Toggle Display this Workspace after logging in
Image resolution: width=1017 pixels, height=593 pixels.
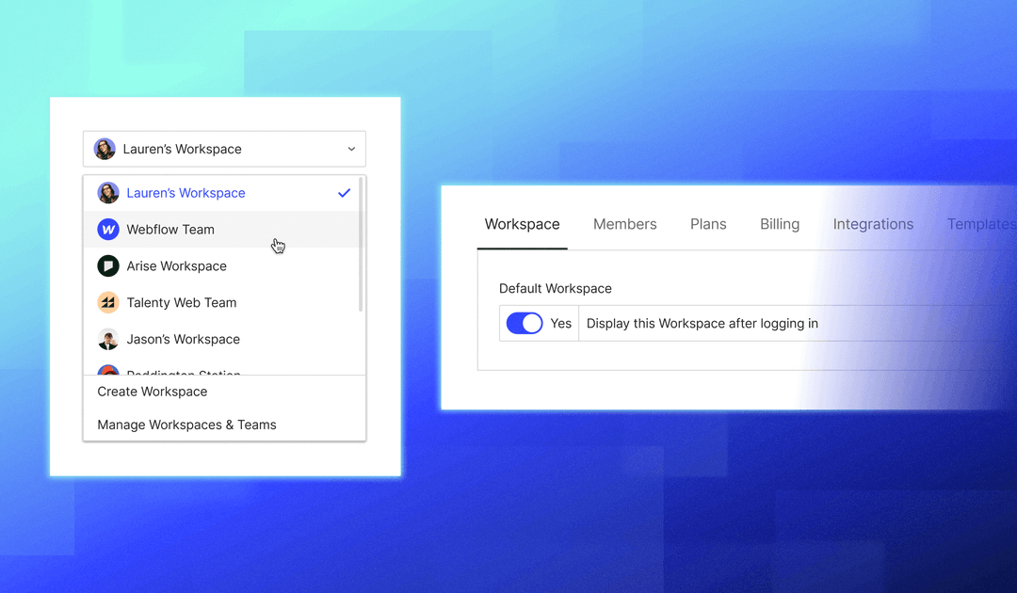point(524,323)
